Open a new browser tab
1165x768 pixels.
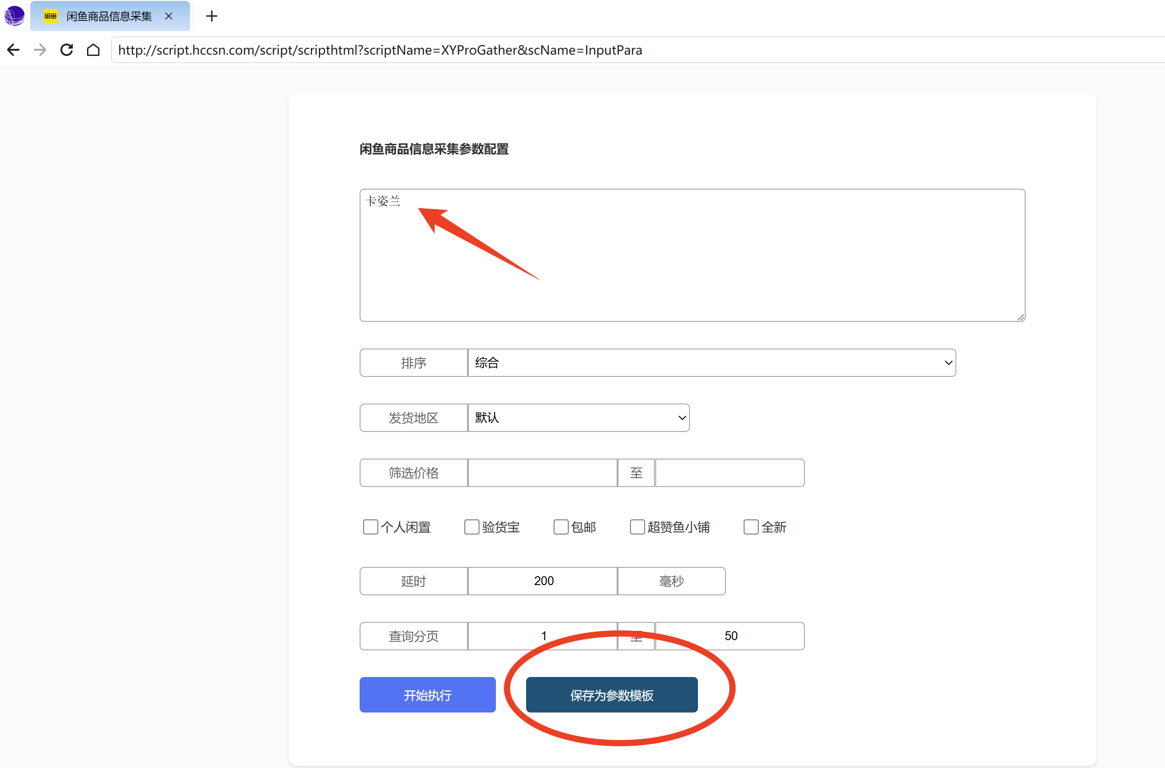[x=211, y=16]
